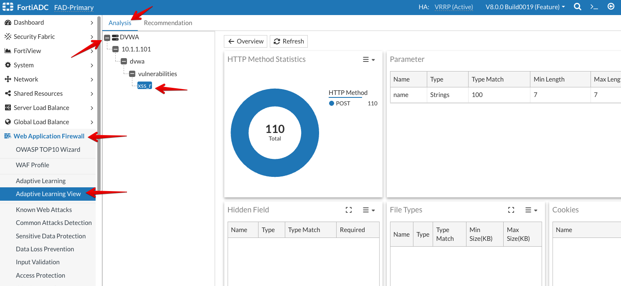Image resolution: width=621 pixels, height=286 pixels.
Task: Open the File Types panel menu dropdown
Action: point(531,210)
